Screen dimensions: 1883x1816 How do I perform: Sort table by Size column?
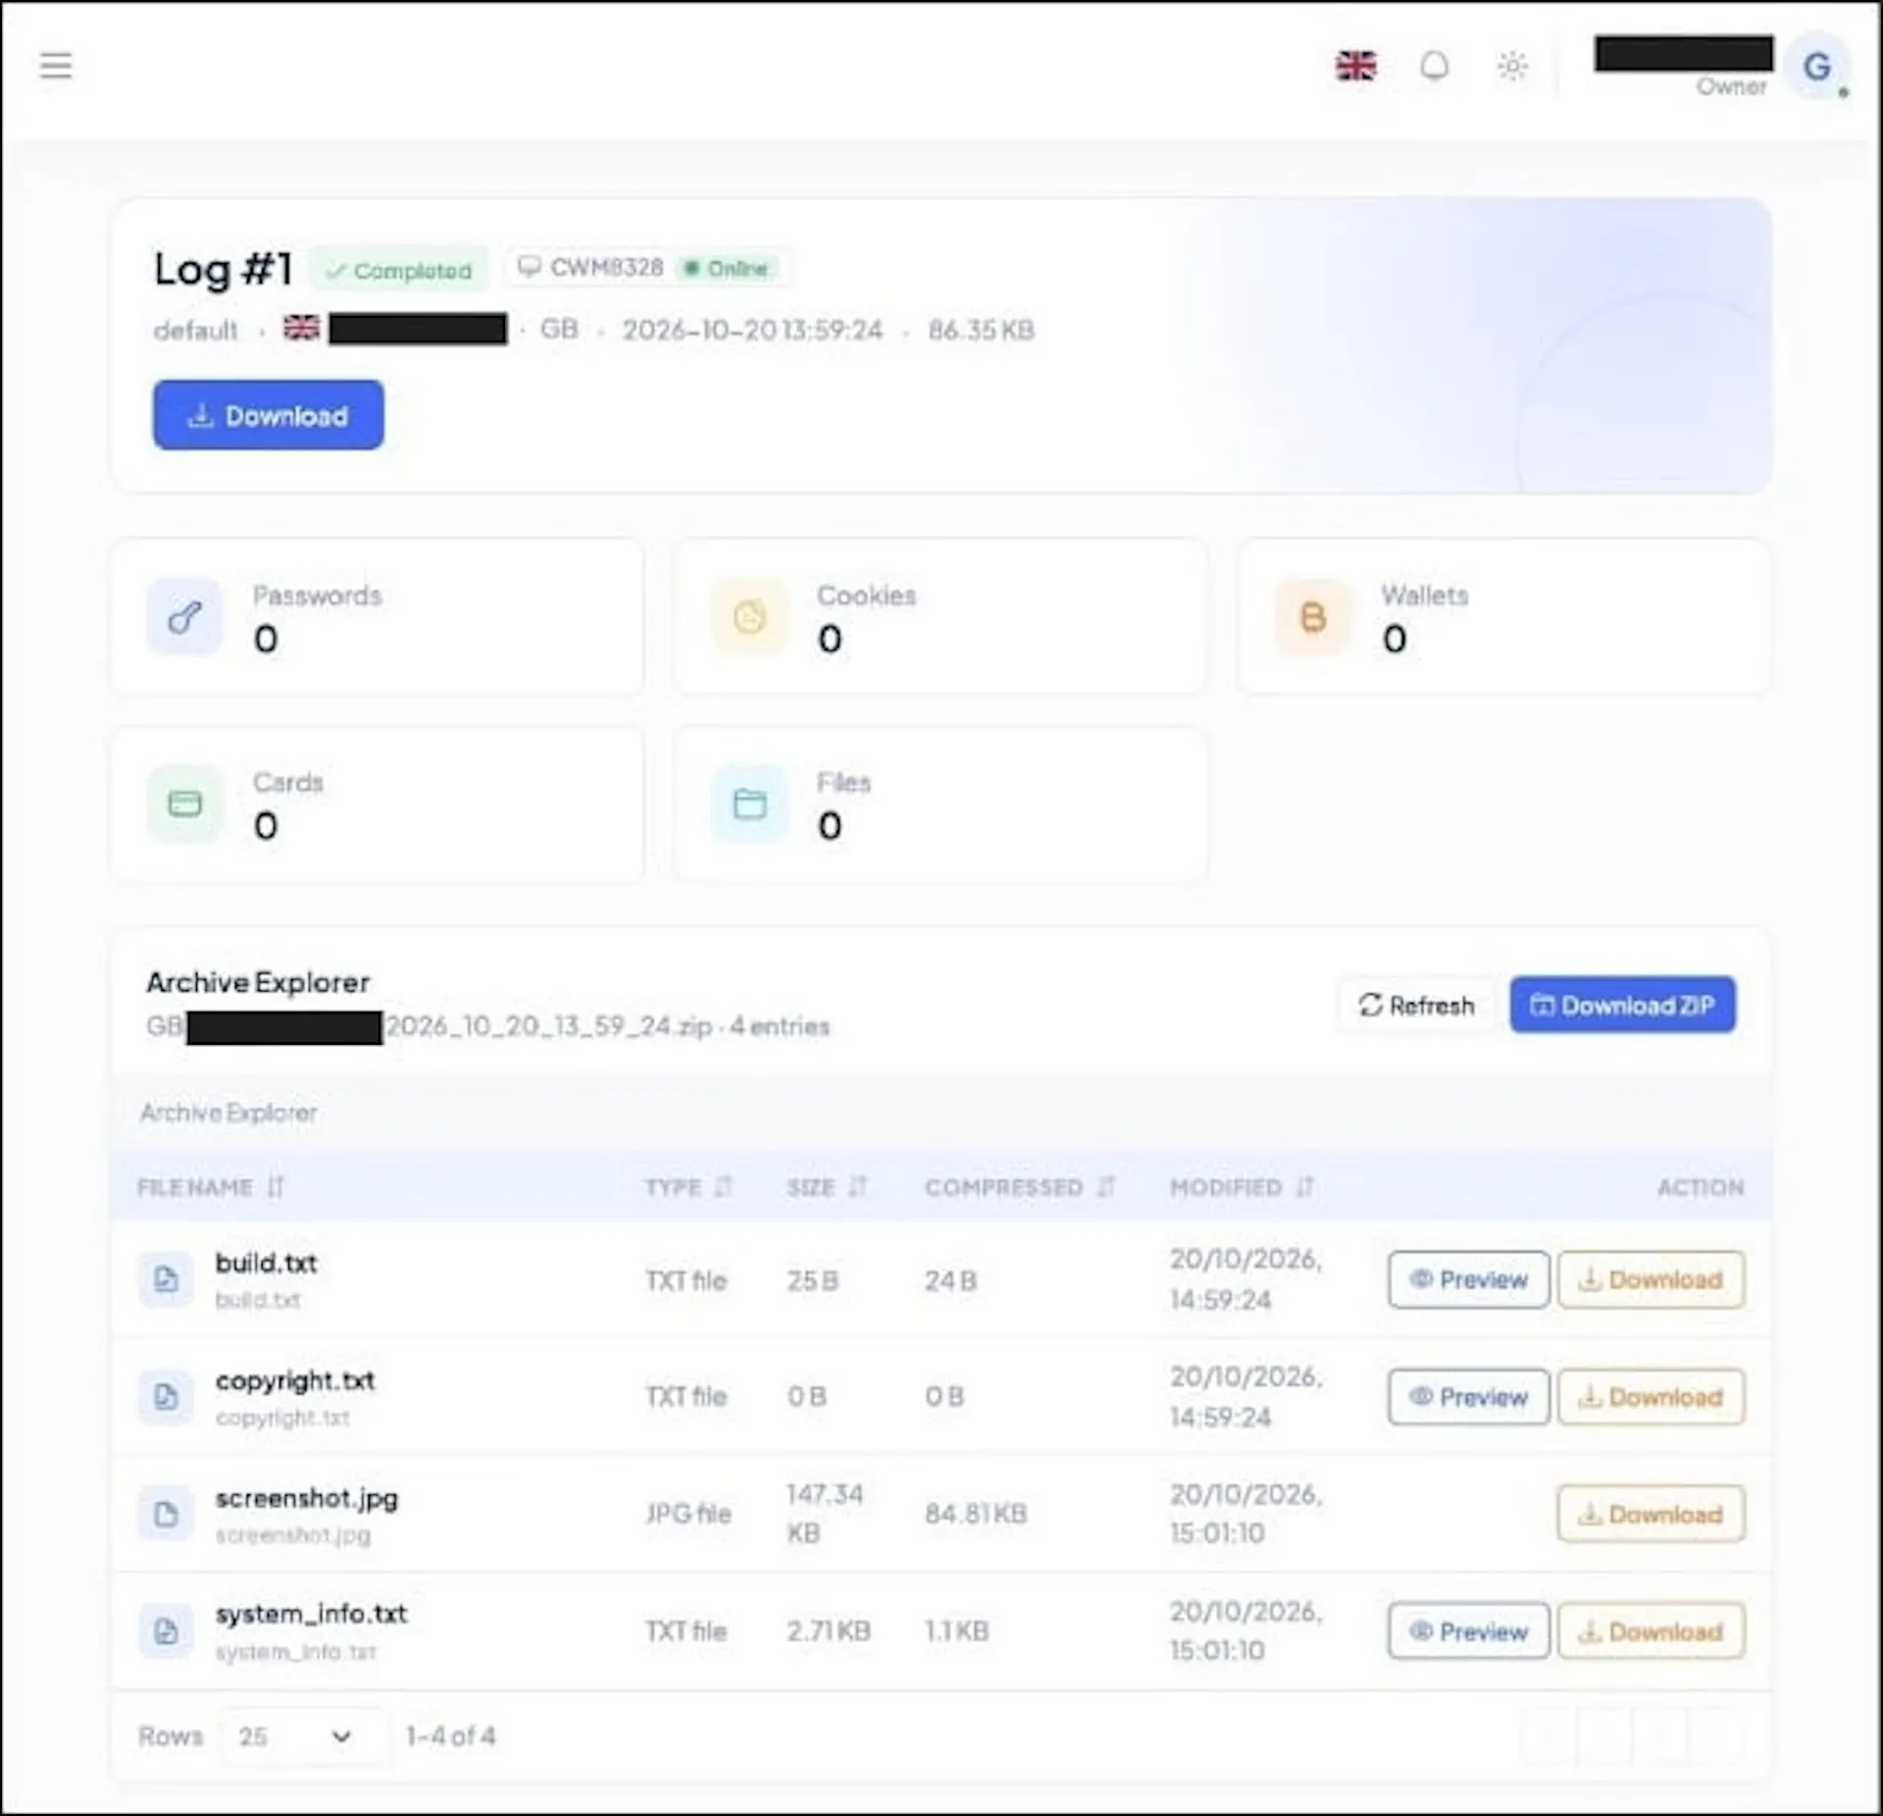[x=827, y=1187]
